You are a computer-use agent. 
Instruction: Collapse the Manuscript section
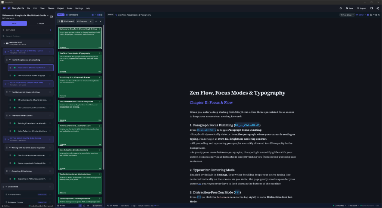4,43
